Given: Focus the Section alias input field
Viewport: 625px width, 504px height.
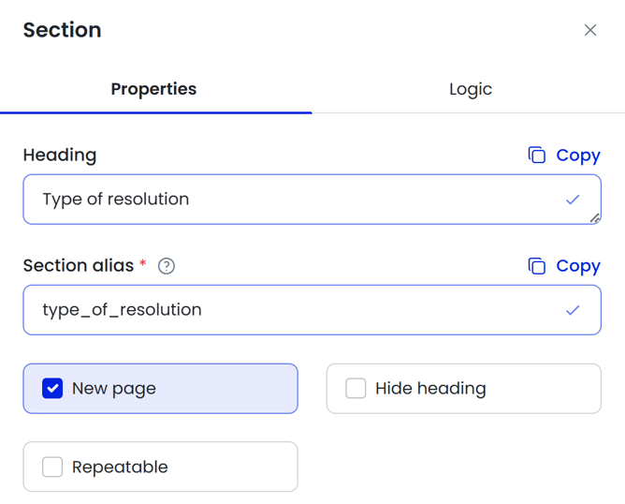Looking at the screenshot, I should pyautogui.click(x=290, y=310).
